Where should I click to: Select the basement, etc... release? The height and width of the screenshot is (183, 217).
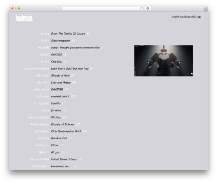tap(61, 166)
